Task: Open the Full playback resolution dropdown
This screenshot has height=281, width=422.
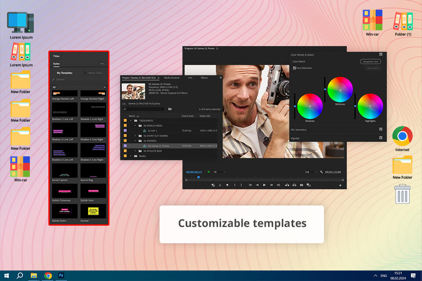Action: [311, 172]
